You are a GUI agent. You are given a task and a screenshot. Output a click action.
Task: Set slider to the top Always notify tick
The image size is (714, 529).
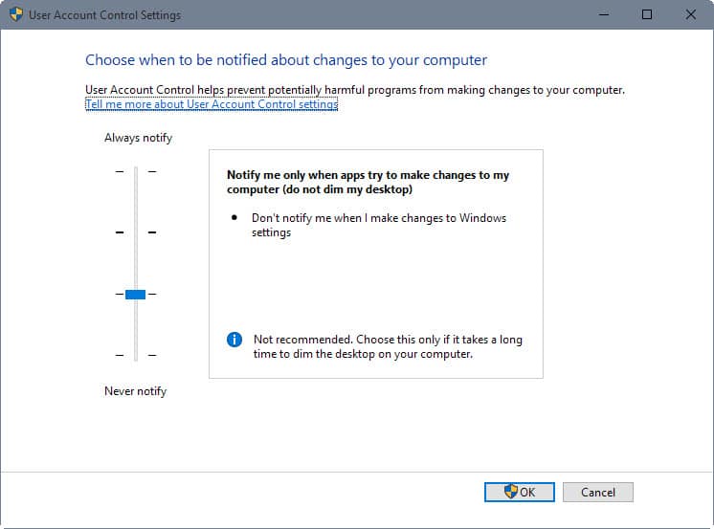[x=136, y=171]
